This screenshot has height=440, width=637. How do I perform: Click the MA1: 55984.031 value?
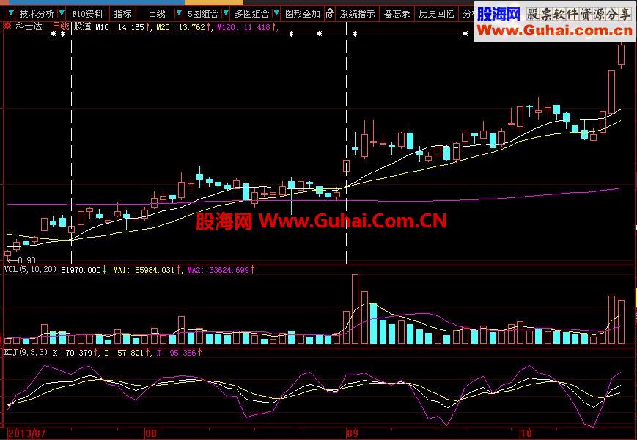tap(144, 269)
